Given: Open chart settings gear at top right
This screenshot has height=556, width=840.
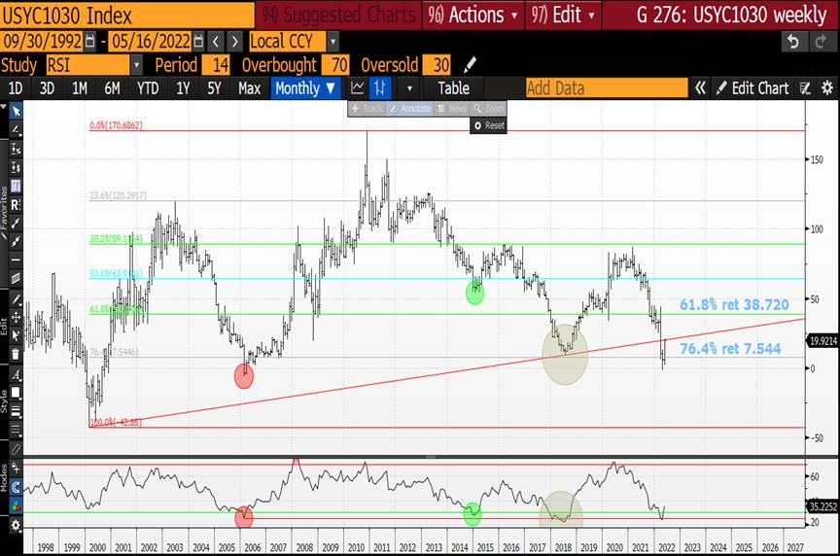Looking at the screenshot, I should click(x=827, y=87).
